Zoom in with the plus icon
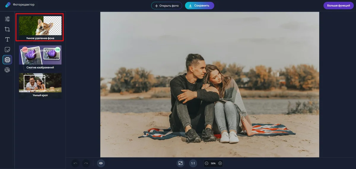Screen dimensions: 356x169 pyautogui.click(x=220, y=163)
